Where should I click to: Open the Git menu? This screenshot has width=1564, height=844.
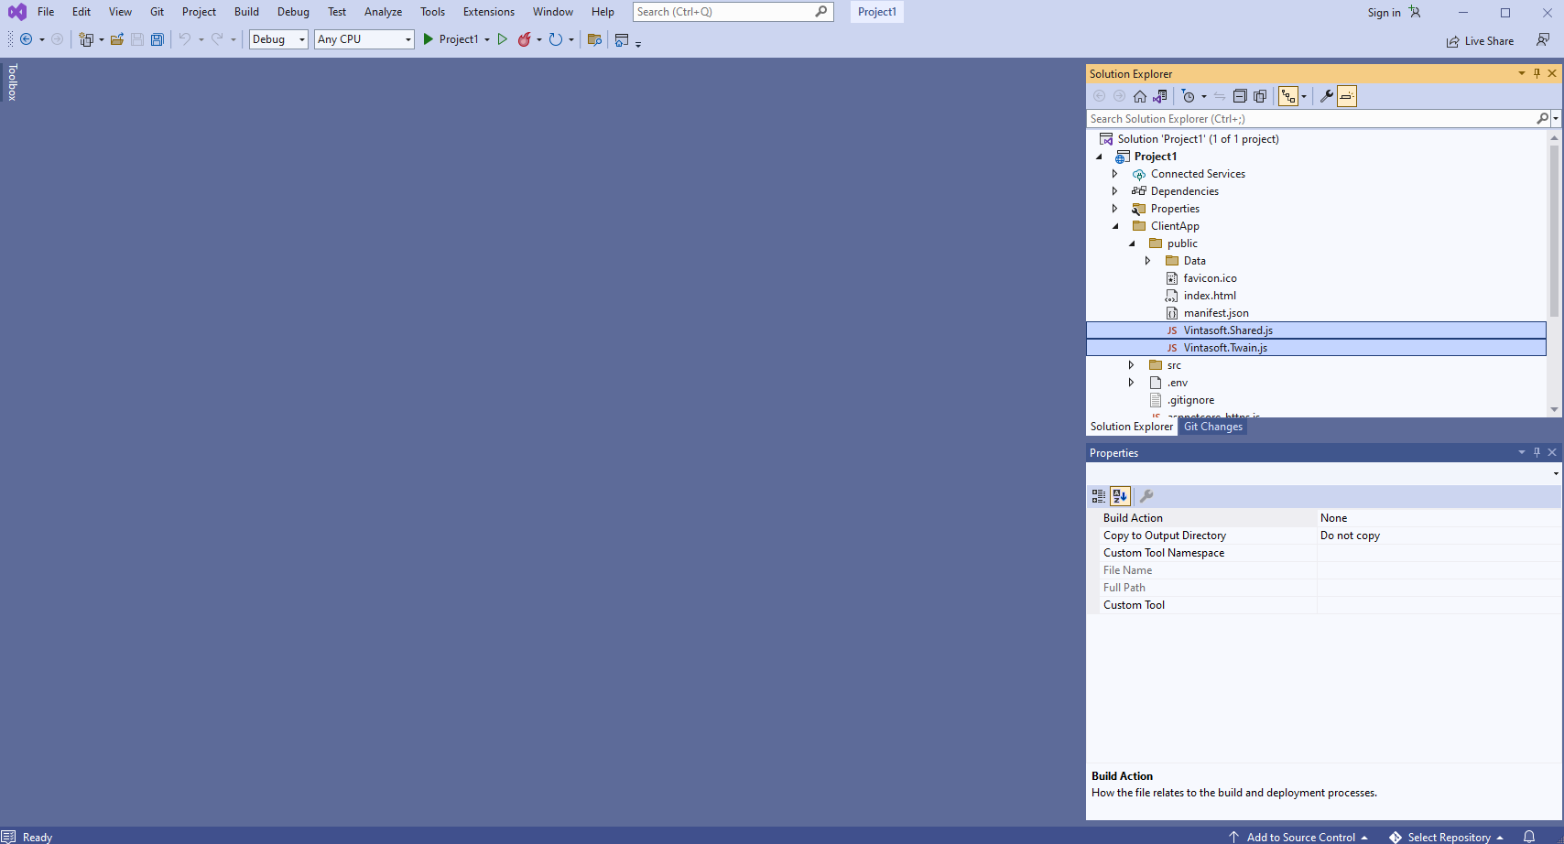[x=157, y=12]
